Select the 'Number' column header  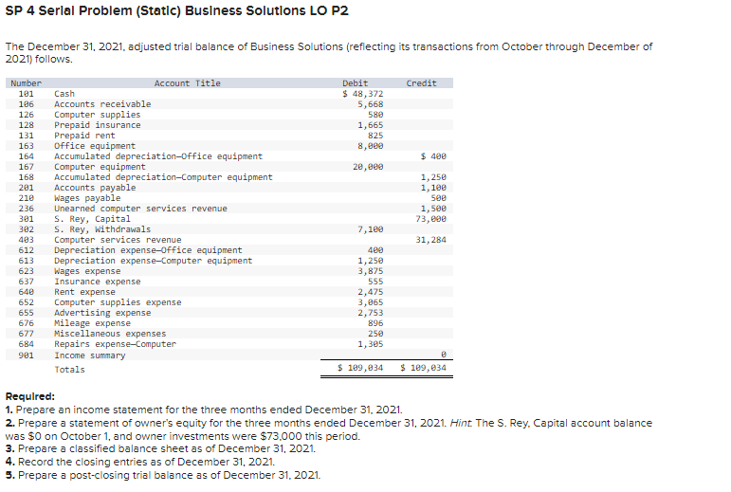coord(27,83)
